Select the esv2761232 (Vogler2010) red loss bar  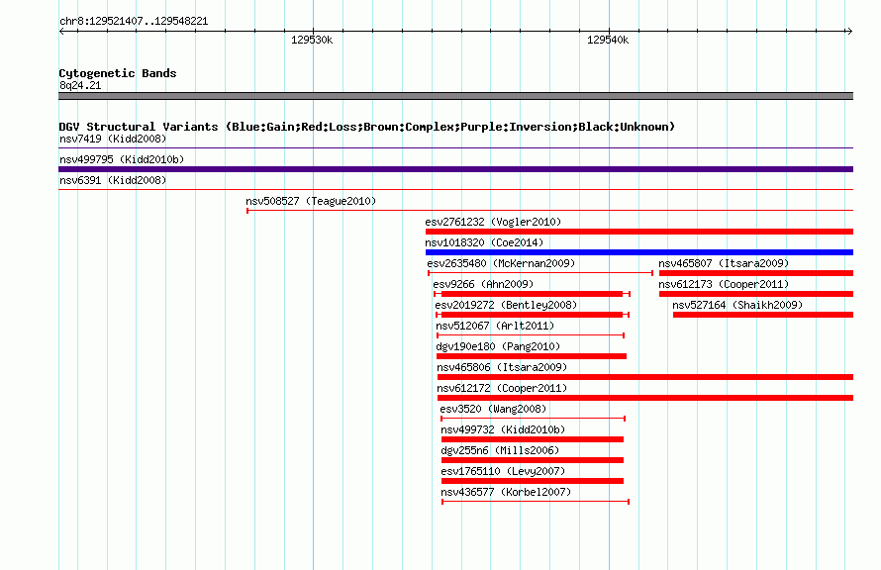tap(639, 232)
